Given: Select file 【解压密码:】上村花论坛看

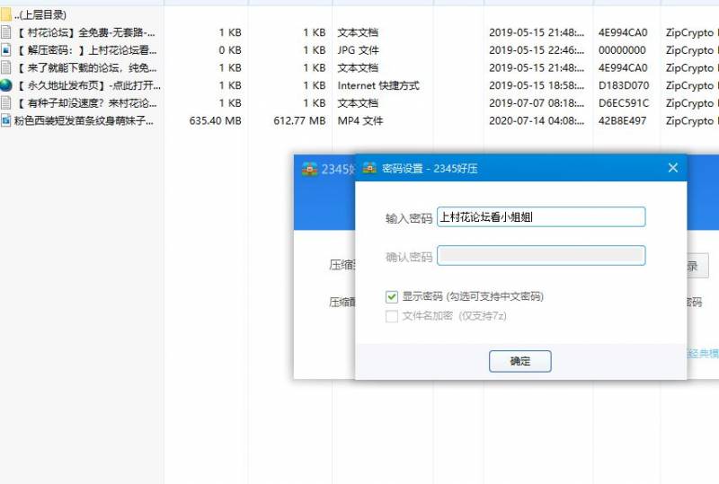Looking at the screenshot, I should pyautogui.click(x=86, y=50).
